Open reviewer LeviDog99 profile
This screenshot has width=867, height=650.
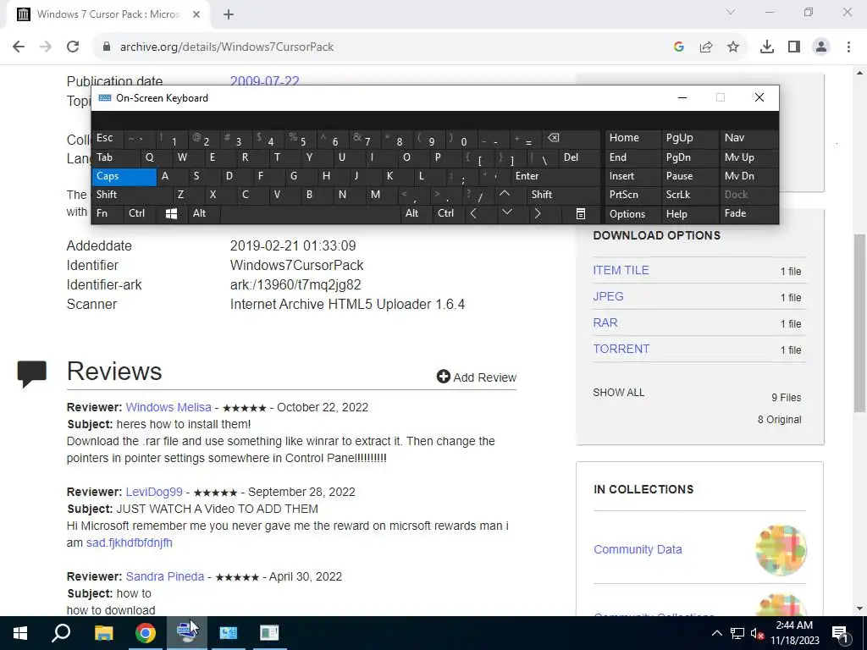(154, 492)
